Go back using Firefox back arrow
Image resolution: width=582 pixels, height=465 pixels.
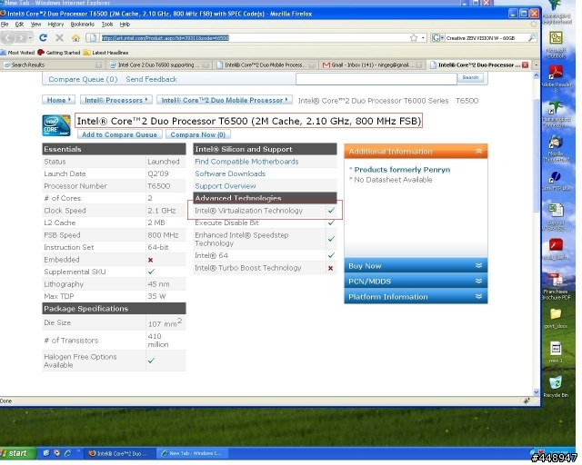(8, 37)
